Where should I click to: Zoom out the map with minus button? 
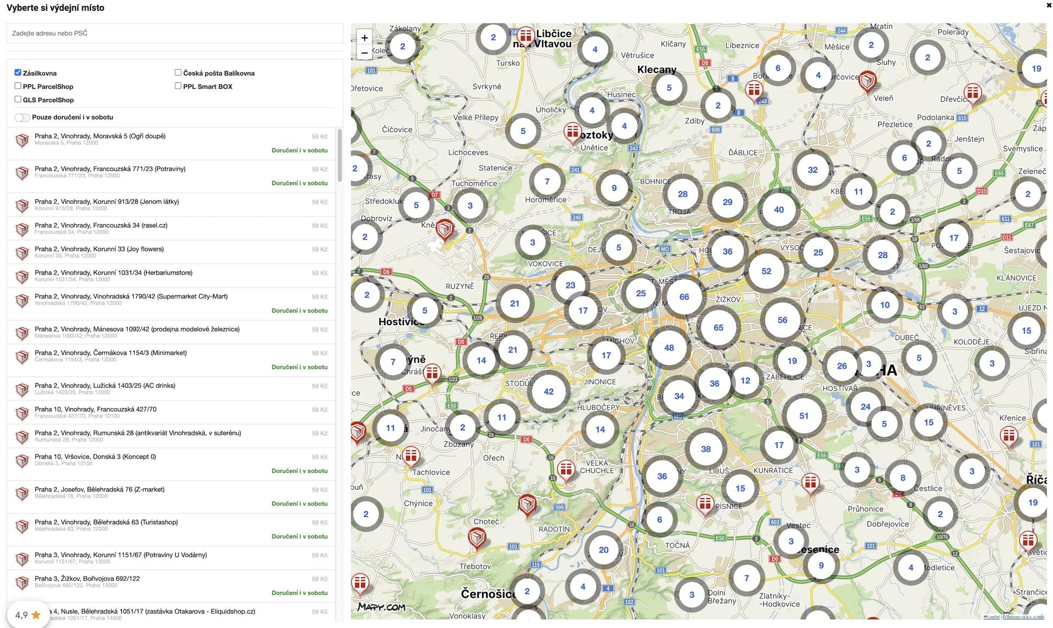(x=364, y=53)
